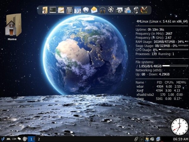This screenshot has height=142, width=189.
Task: Open the calculator icon in the dock
Action: coord(69,10)
